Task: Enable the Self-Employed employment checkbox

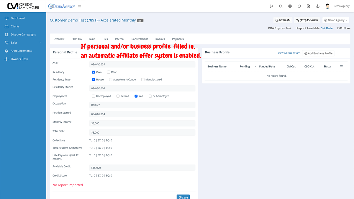Action: point(150,96)
